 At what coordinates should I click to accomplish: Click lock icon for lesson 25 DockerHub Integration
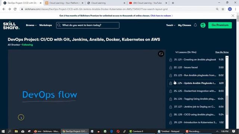pos(171,91)
